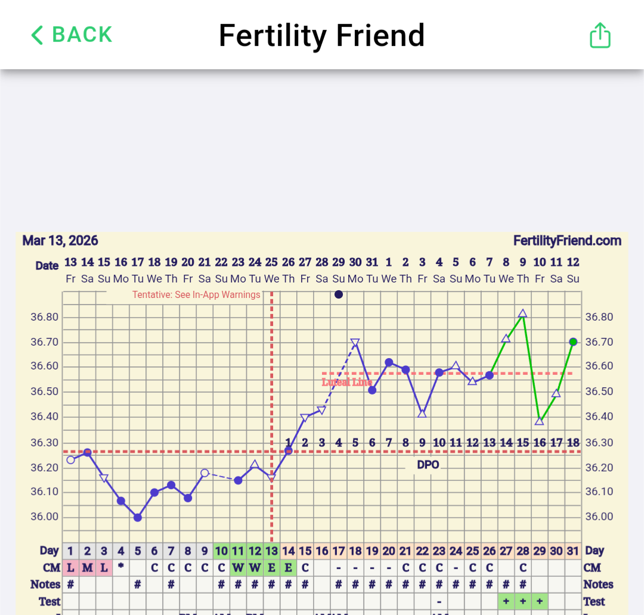This screenshot has width=644, height=615.
Task: Tap the lowest temperature dot on day 5
Action: click(x=138, y=517)
